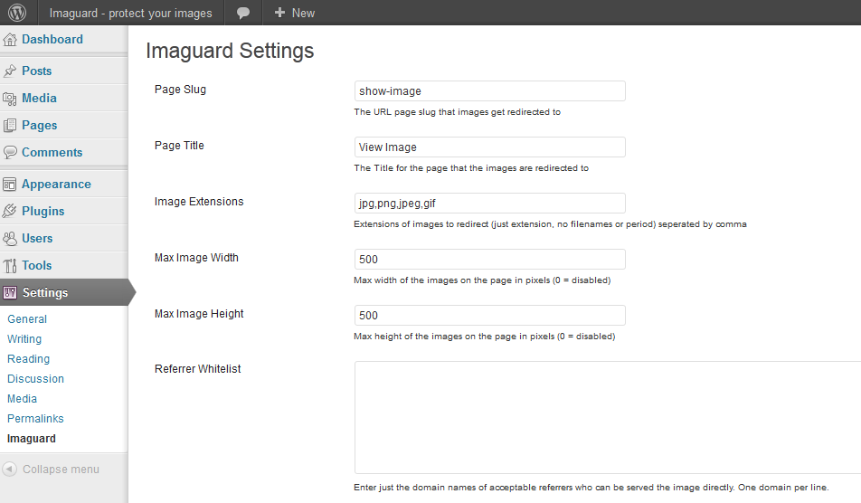Click inside the Referrer Whitelist textarea
Image resolution: width=861 pixels, height=503 pixels.
608,417
